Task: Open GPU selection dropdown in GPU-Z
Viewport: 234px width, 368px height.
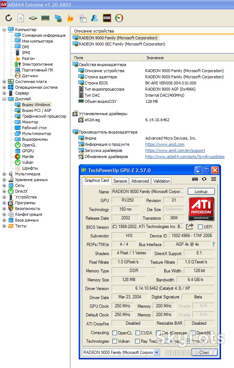Action: click(x=157, y=352)
